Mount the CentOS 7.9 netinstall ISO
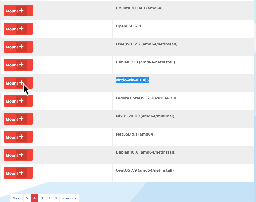The height and width of the screenshot is (202, 256). (x=18, y=173)
